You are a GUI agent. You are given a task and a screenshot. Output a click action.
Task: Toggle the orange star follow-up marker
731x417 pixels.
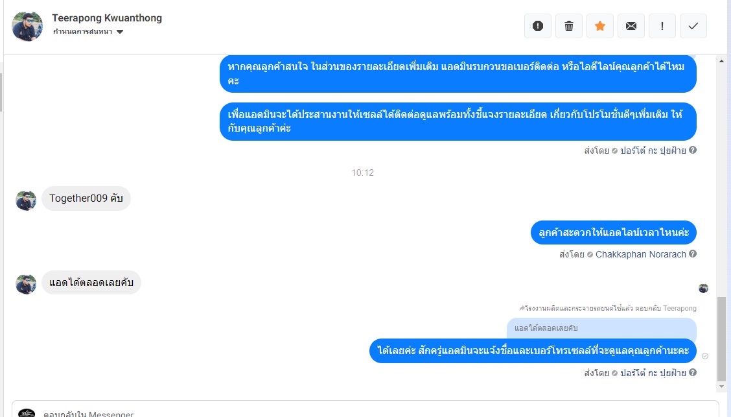(x=600, y=26)
